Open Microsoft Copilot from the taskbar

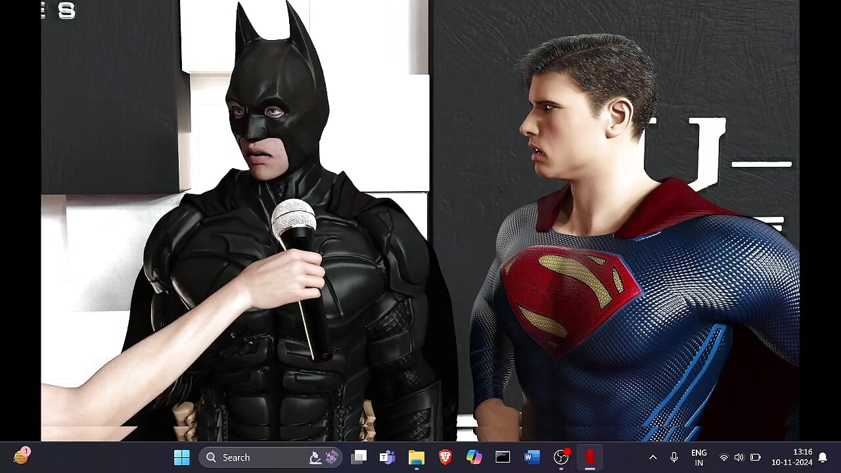(x=474, y=457)
